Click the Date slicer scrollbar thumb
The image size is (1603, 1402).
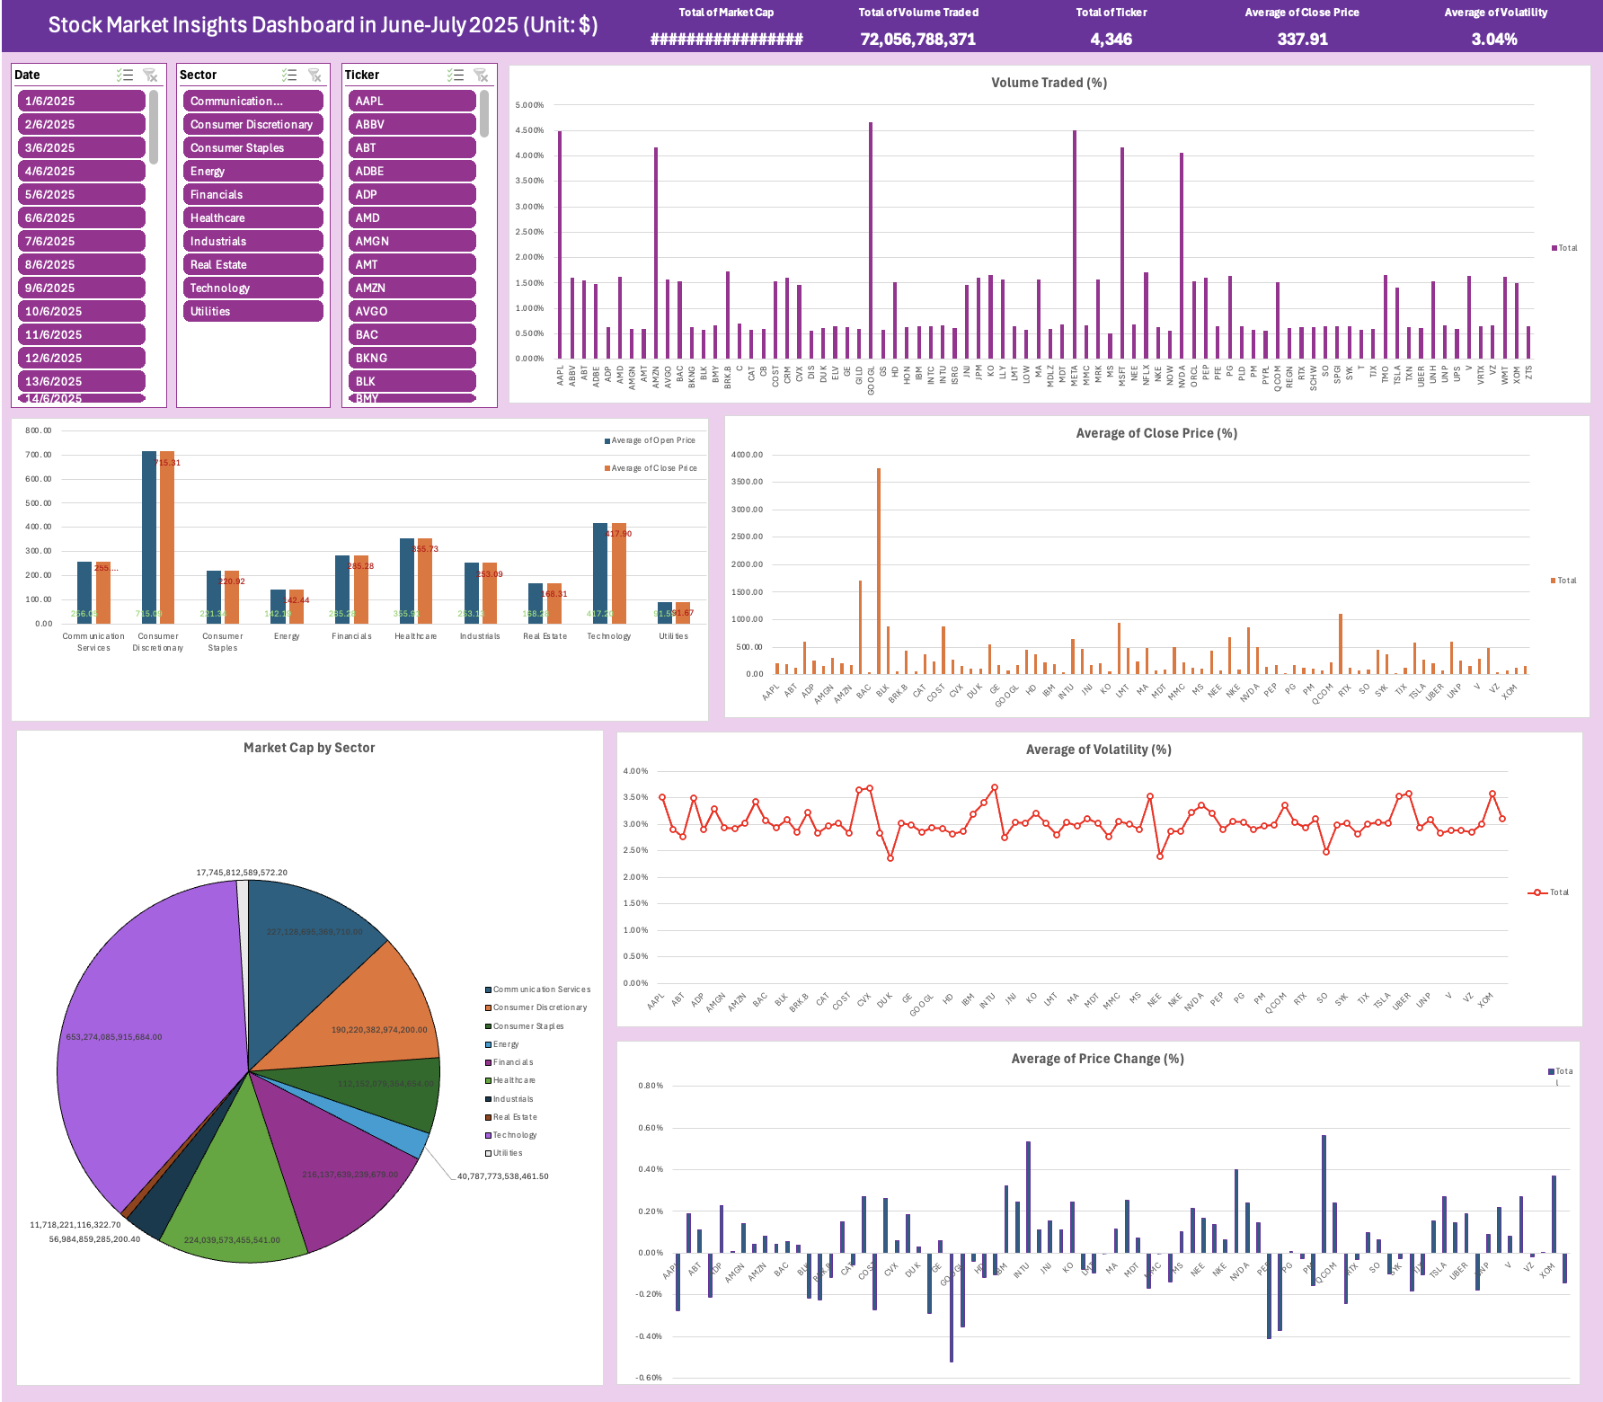[154, 127]
